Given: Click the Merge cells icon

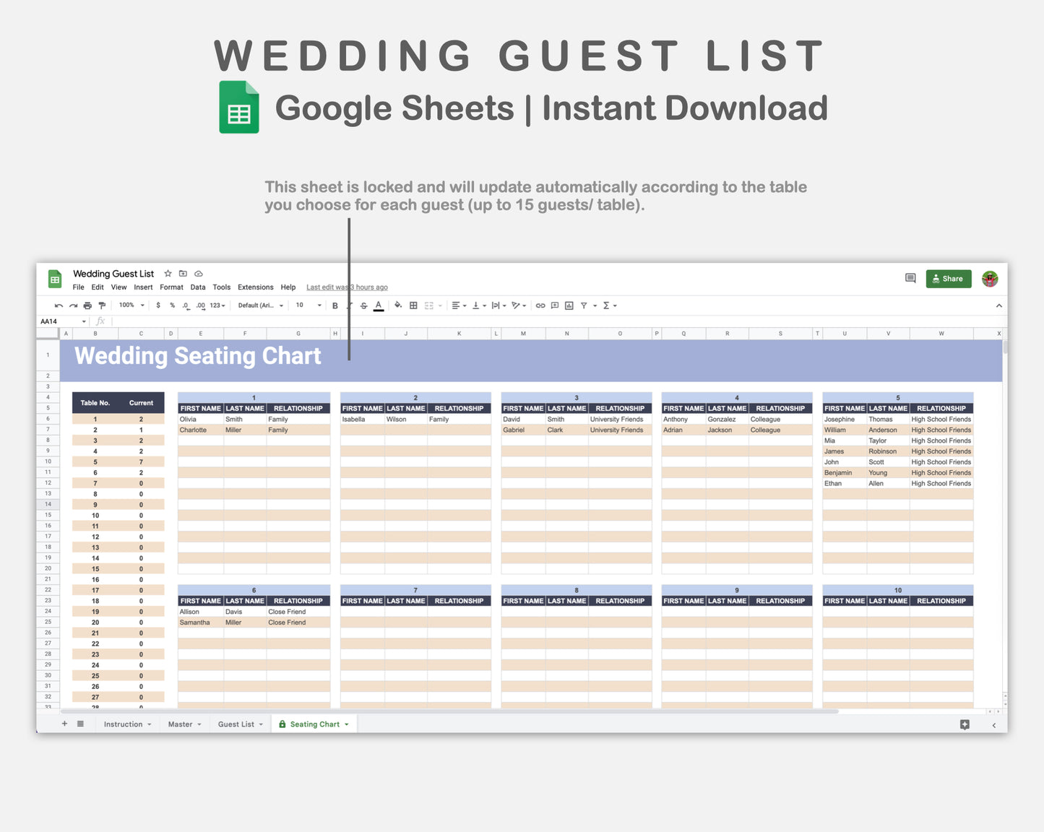Looking at the screenshot, I should pos(429,305).
